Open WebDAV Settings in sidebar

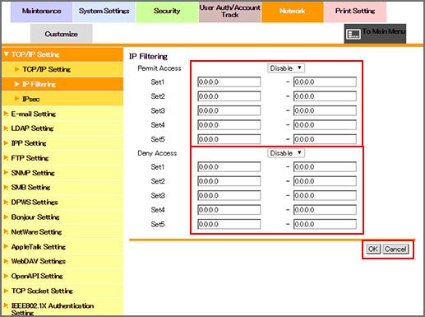pos(62,261)
